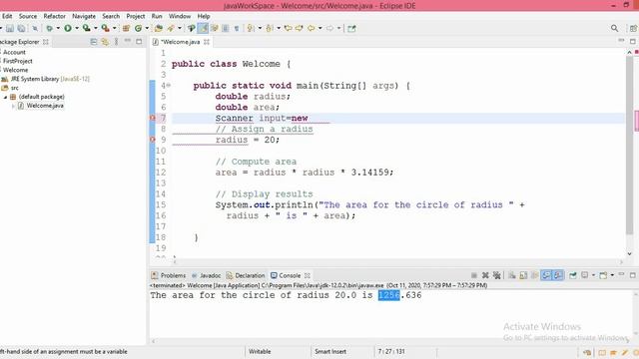Select the FirstProject entry in Package Explorer

18,61
